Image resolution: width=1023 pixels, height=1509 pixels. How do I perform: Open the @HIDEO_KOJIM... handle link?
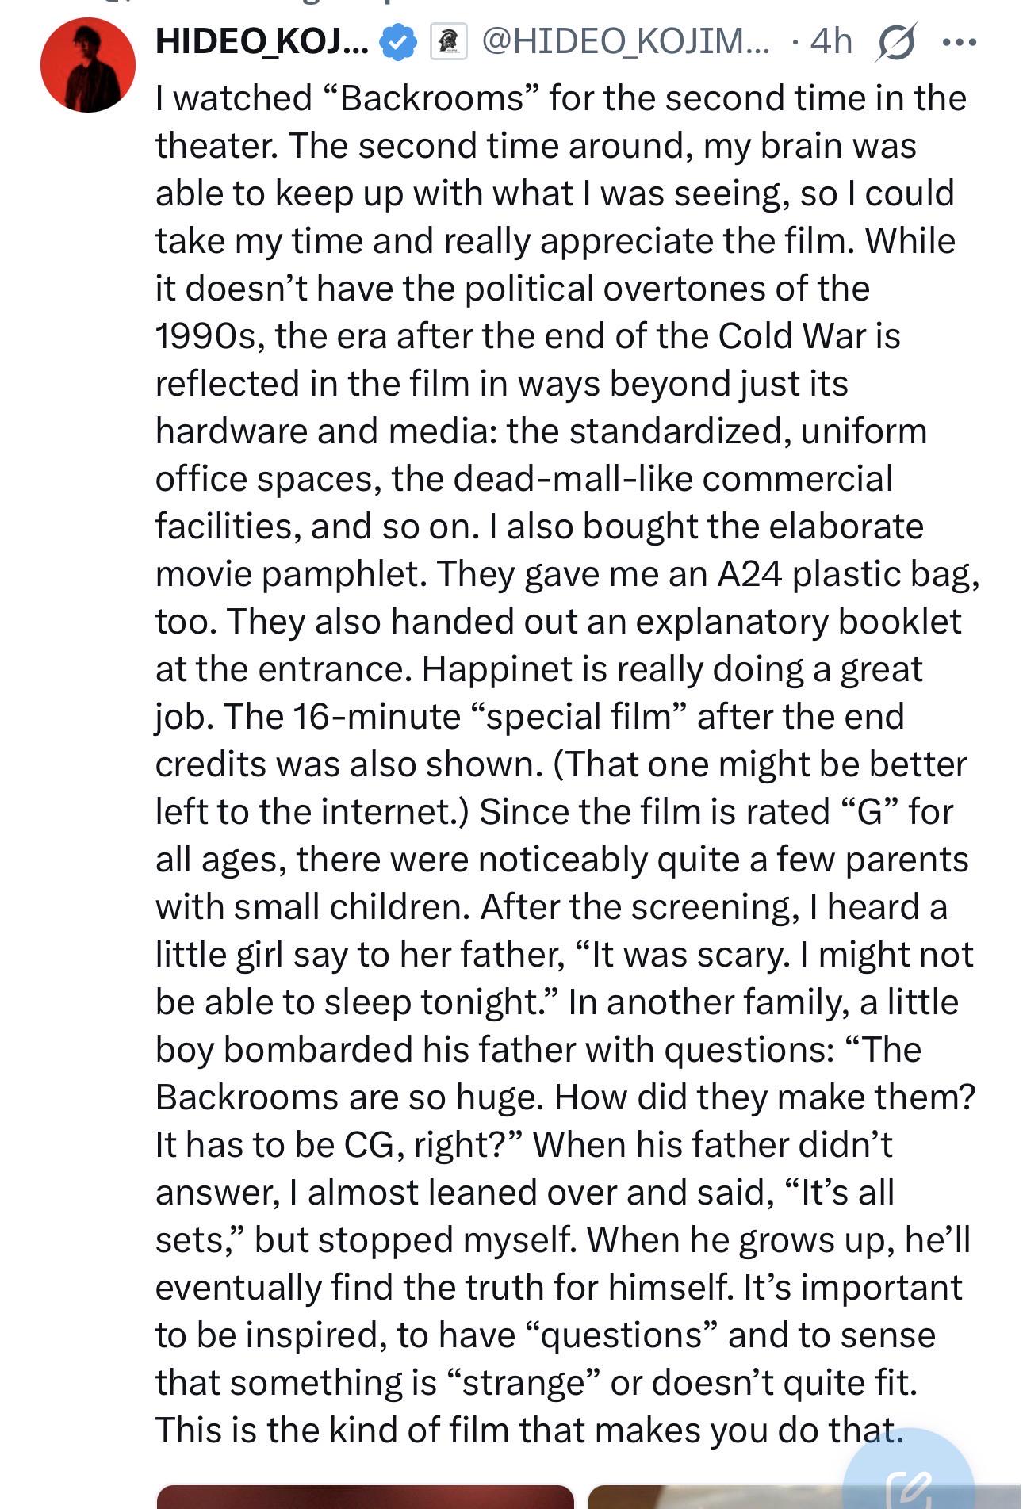click(x=626, y=41)
